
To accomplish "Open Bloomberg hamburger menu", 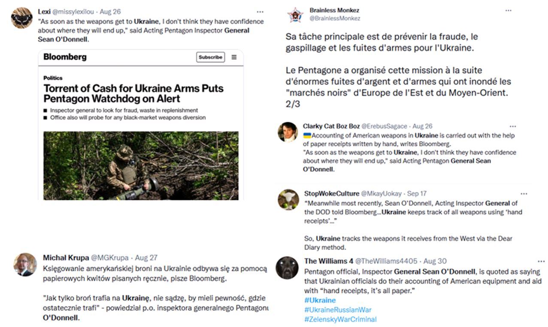I will [234, 57].
